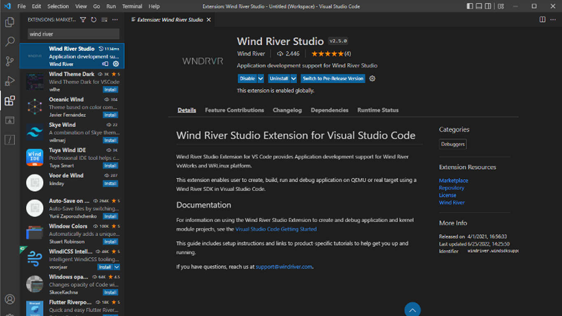Switch to the Feature Contributions tab
The width and height of the screenshot is (562, 316).
coord(235,110)
